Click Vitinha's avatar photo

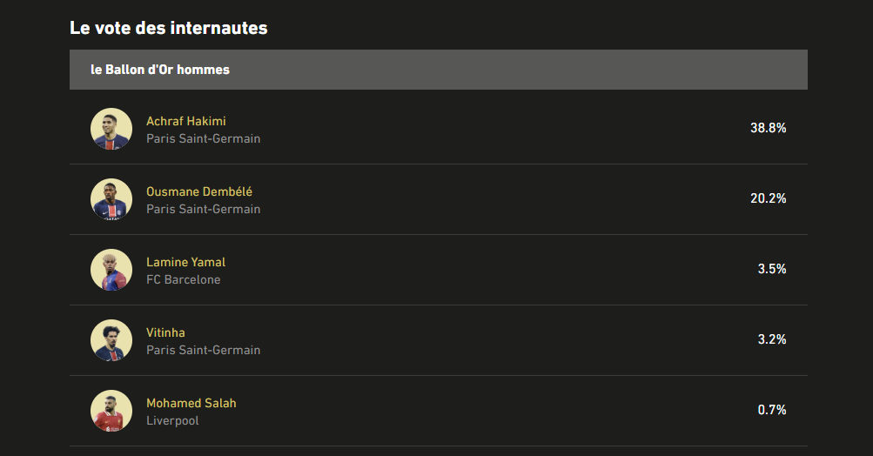tap(111, 340)
